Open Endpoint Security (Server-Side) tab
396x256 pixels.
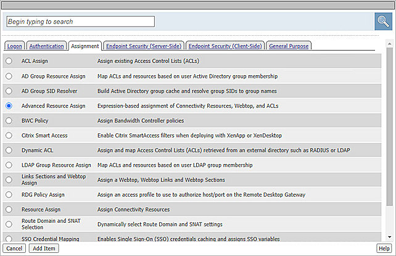tap(144, 46)
